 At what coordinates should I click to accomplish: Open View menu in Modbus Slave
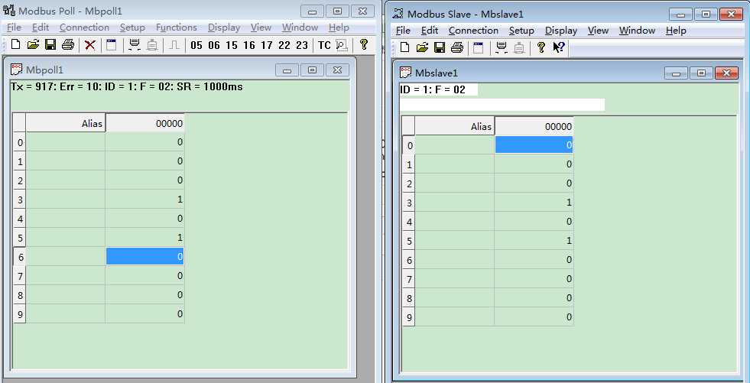coord(598,30)
